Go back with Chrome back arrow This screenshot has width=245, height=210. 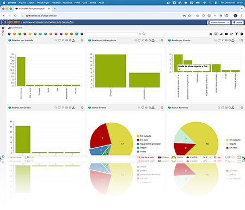[4, 16]
